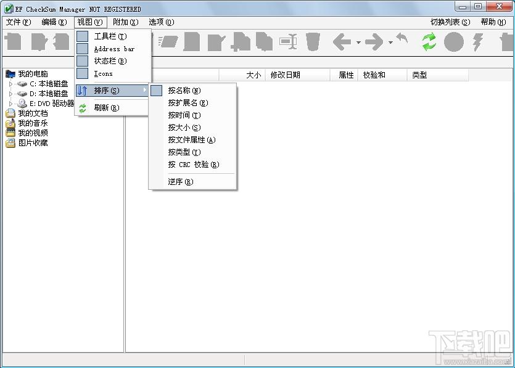Click the page with plus sign icon

point(241,42)
